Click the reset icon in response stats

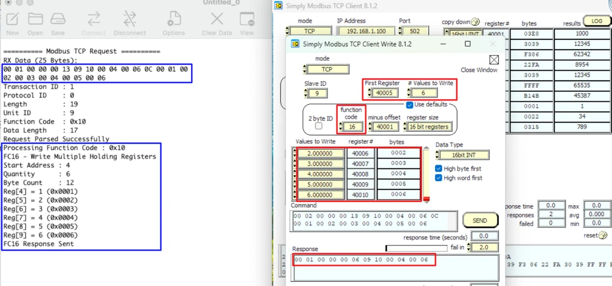603,235
